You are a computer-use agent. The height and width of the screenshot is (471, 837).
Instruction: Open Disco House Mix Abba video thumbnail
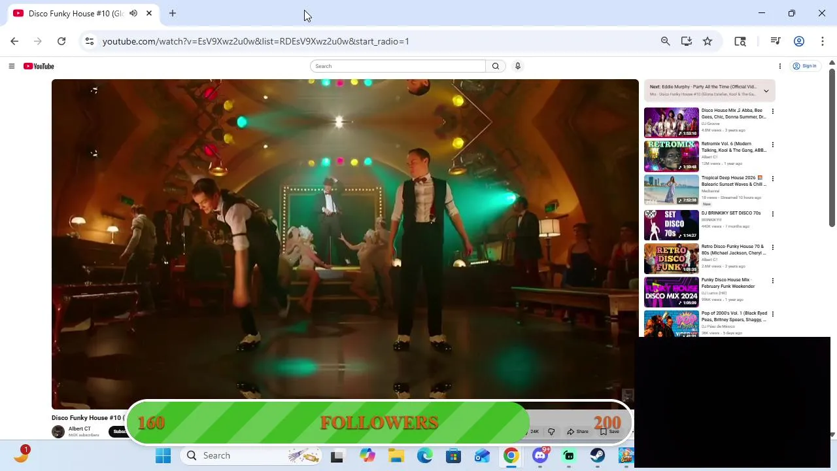[672, 122]
